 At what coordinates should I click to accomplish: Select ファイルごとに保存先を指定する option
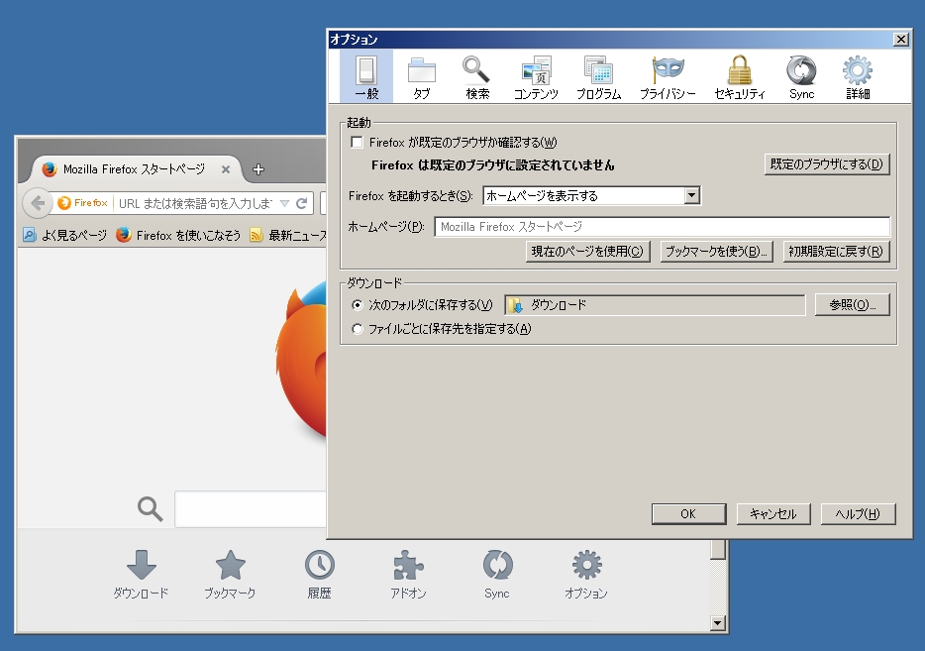point(357,328)
